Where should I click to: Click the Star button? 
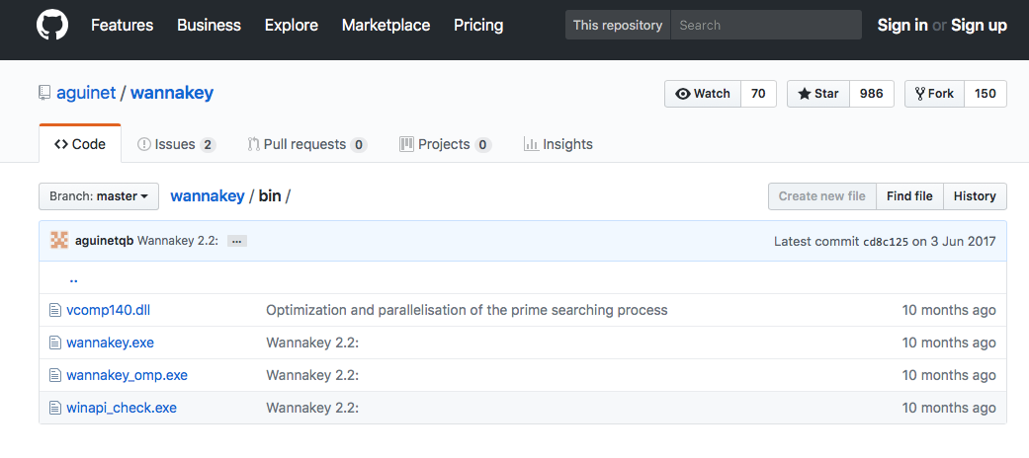coord(818,94)
